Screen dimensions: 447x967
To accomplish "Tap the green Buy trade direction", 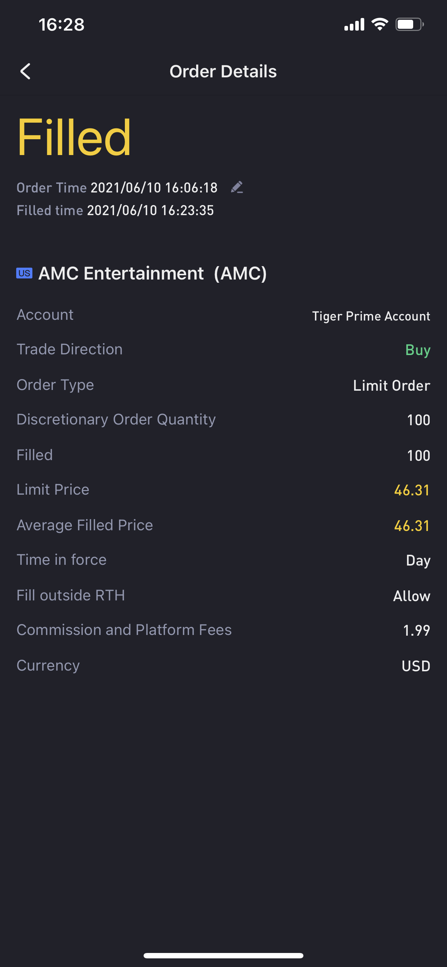I will [x=417, y=350].
